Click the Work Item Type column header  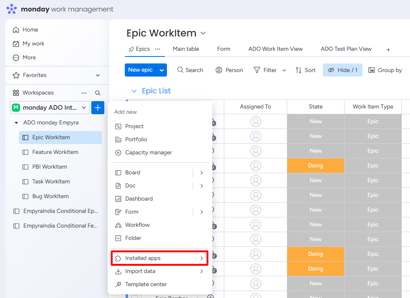click(x=373, y=107)
